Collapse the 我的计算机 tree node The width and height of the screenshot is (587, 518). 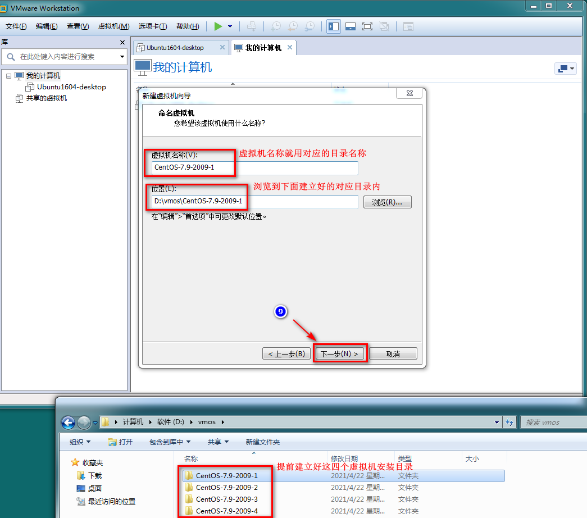[9, 76]
